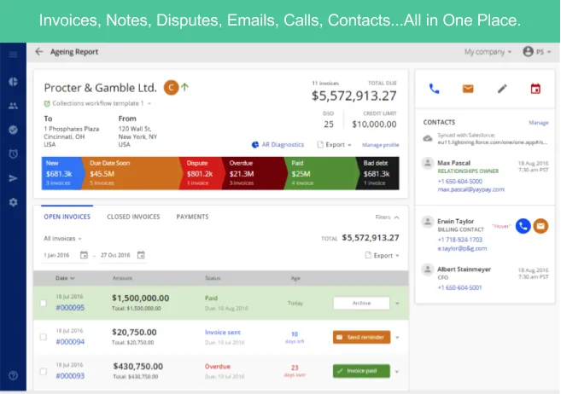The height and width of the screenshot is (394, 561).
Task: Click the Salesforce cloud sync icon
Action: (x=428, y=138)
